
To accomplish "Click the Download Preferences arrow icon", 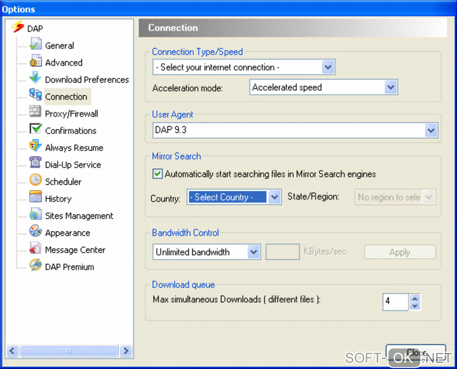I will pyautogui.click(x=35, y=78).
